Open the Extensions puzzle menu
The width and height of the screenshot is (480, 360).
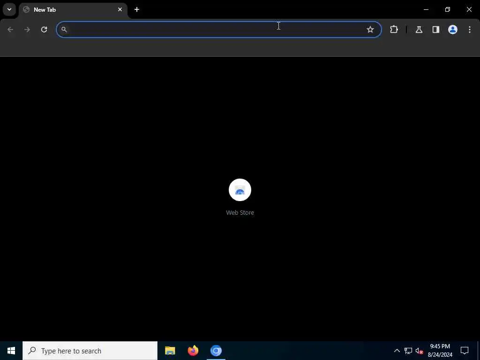pos(394,30)
